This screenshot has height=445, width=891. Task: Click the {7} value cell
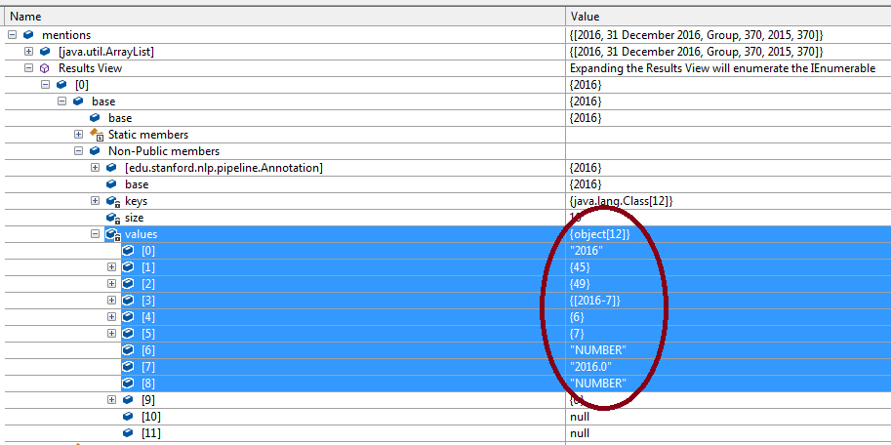[578, 333]
